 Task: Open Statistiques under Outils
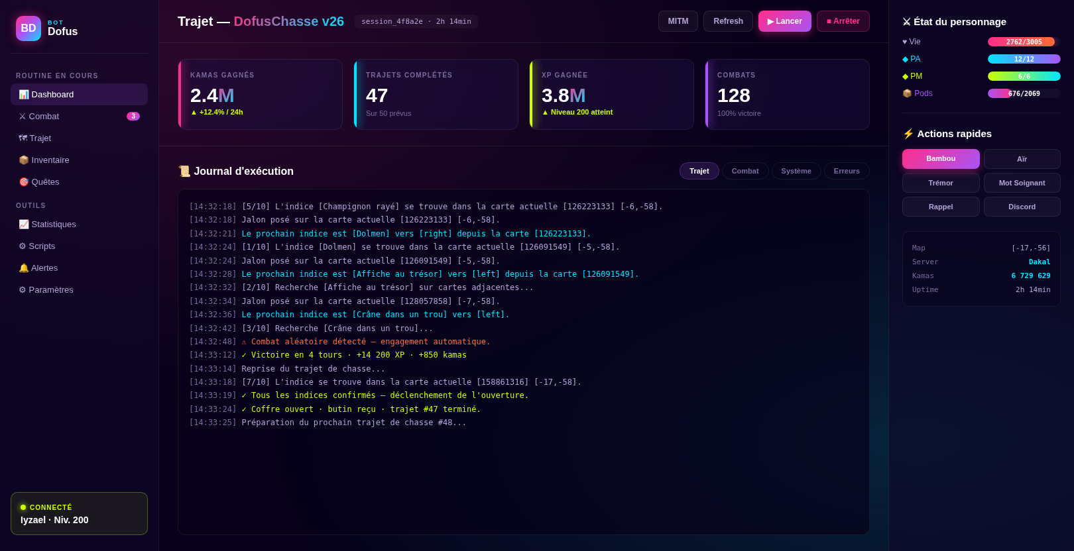click(x=79, y=224)
